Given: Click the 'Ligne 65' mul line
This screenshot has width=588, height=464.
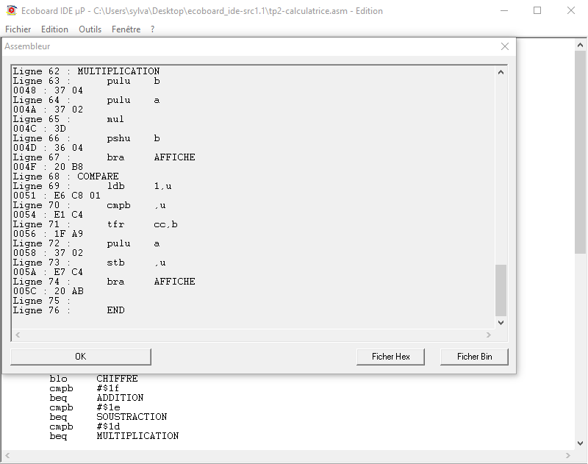Looking at the screenshot, I should pyautogui.click(x=68, y=119).
